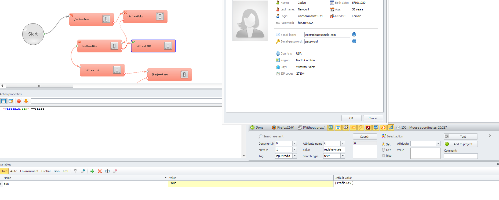Click the orange down-arrow icon in Action properties
This screenshot has width=499, height=200.
(x=26, y=101)
